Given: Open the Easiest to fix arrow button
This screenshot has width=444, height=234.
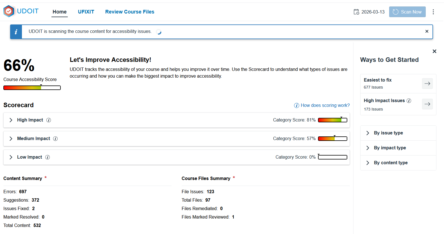Looking at the screenshot, I should click(x=427, y=84).
